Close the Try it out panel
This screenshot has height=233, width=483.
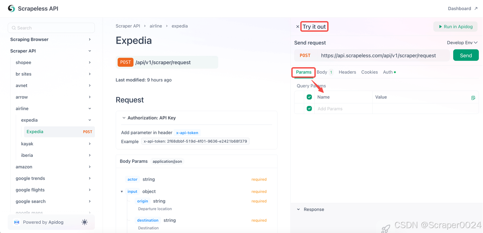298,27
